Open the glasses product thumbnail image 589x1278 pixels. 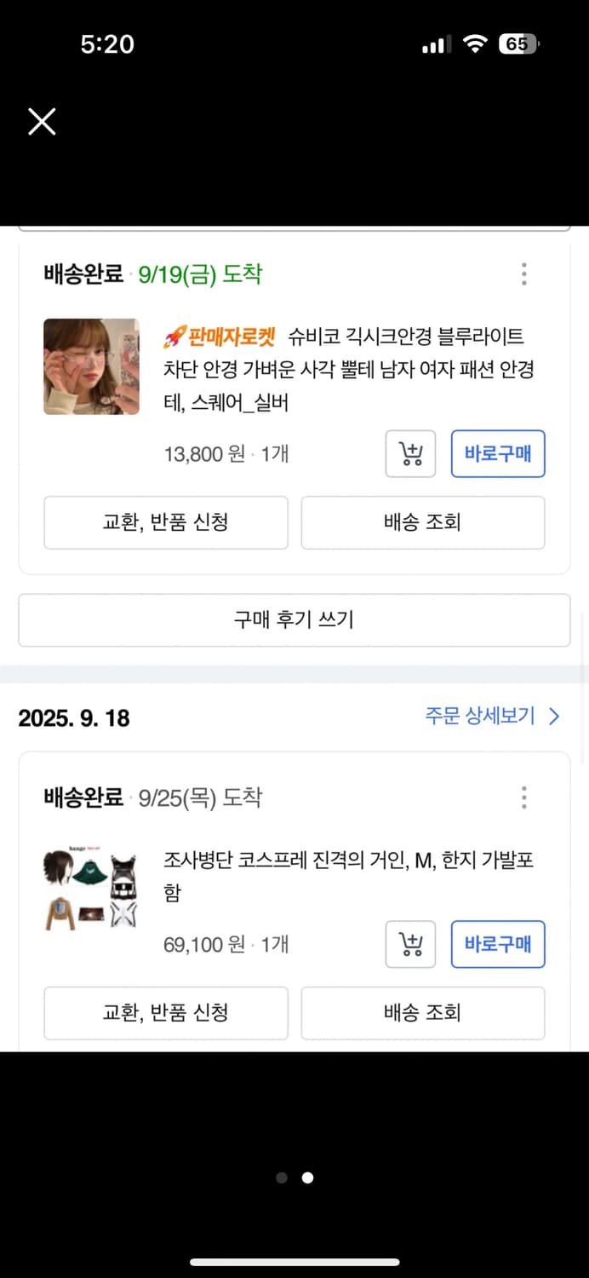91,366
